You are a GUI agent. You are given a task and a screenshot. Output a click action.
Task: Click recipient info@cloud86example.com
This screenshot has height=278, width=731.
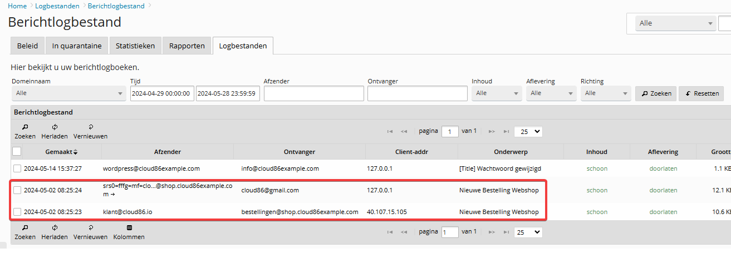click(280, 168)
